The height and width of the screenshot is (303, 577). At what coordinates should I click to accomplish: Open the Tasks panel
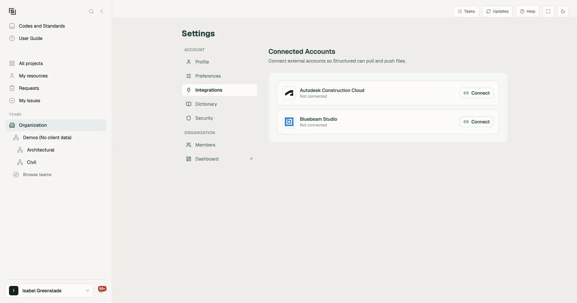click(466, 12)
